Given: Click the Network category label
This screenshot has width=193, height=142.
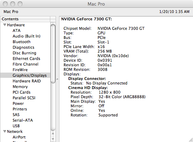Looking at the screenshot, I should pyautogui.click(x=15, y=131).
